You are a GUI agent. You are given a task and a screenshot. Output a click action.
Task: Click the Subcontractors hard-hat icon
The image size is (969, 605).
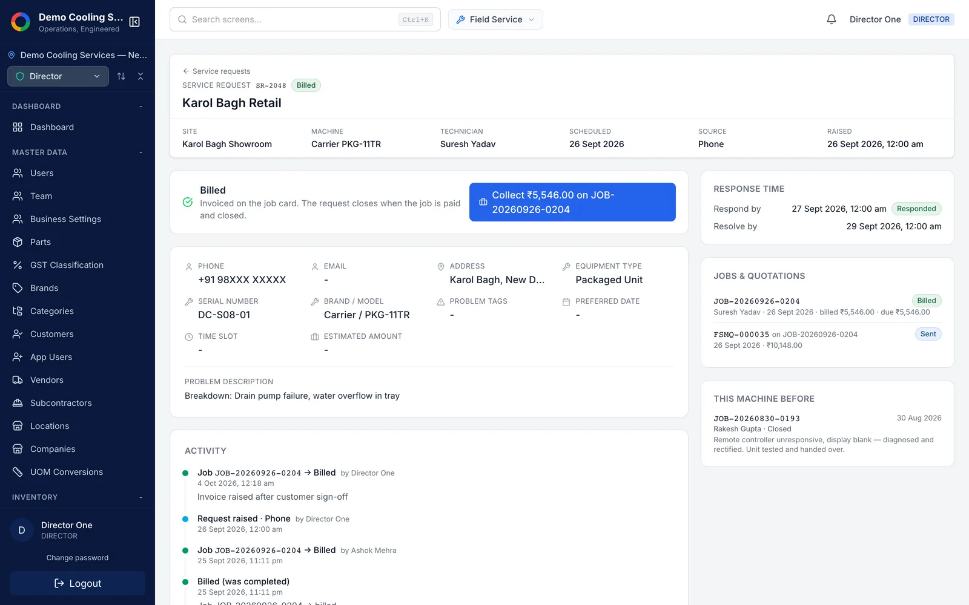tap(18, 403)
